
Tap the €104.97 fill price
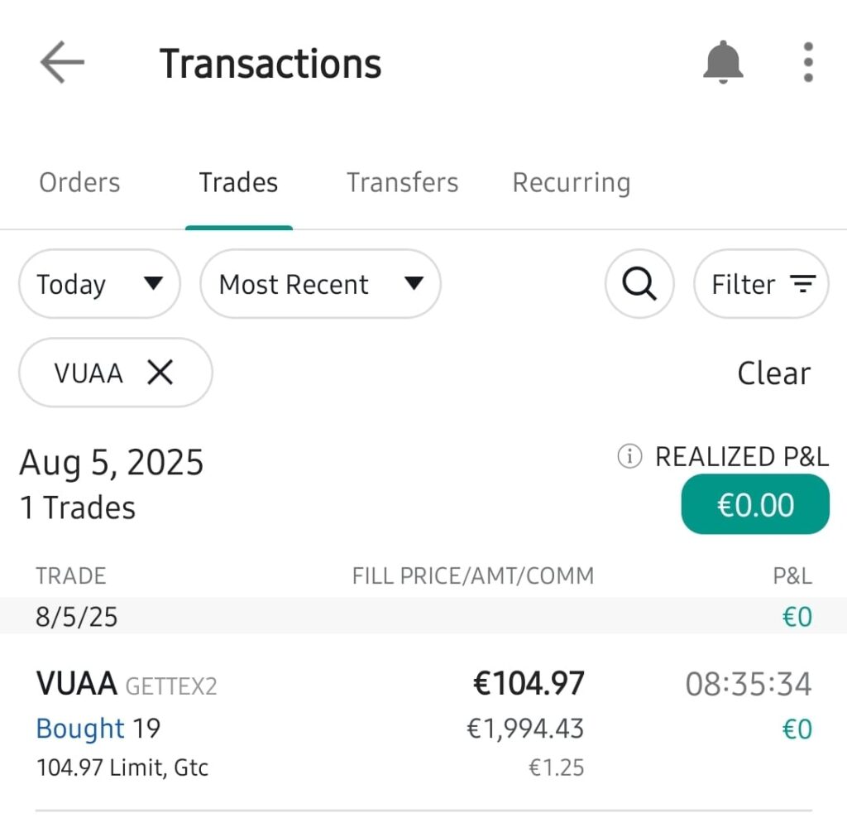coord(529,684)
